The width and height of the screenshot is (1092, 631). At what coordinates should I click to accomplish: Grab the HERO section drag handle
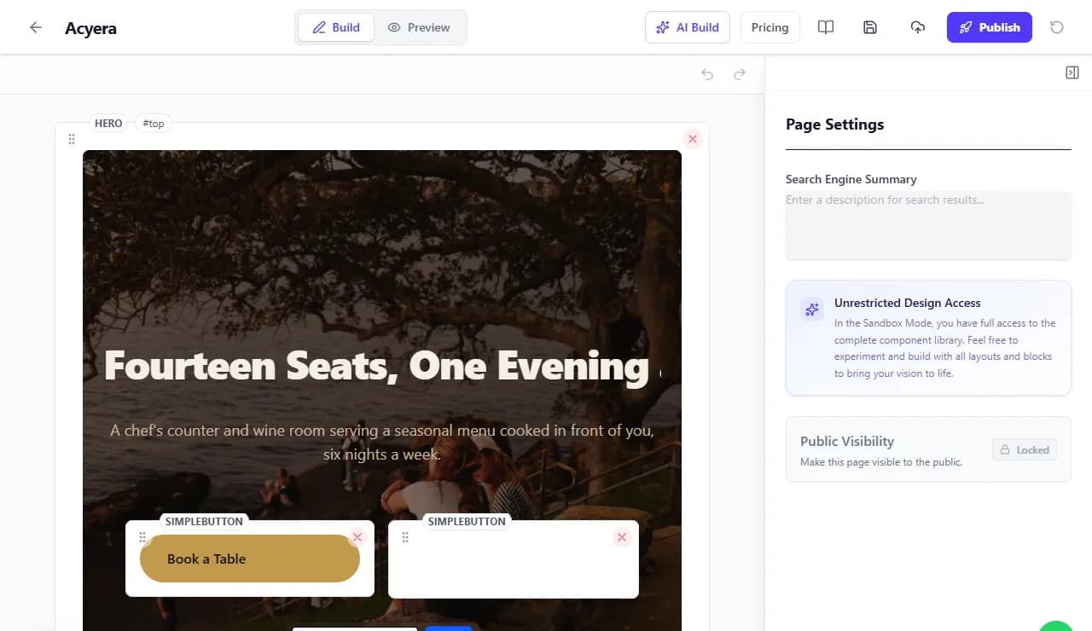click(72, 139)
